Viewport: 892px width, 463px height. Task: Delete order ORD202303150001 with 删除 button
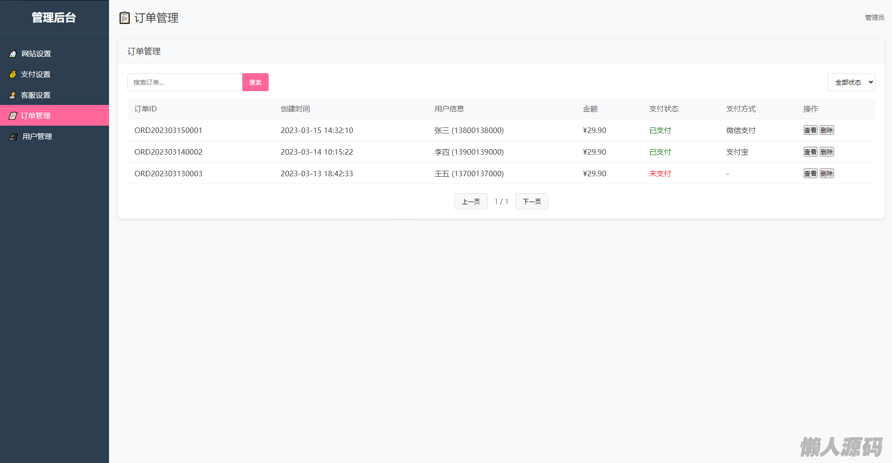tap(827, 130)
